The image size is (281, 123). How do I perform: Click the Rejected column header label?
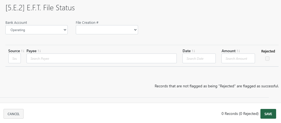(x=268, y=51)
